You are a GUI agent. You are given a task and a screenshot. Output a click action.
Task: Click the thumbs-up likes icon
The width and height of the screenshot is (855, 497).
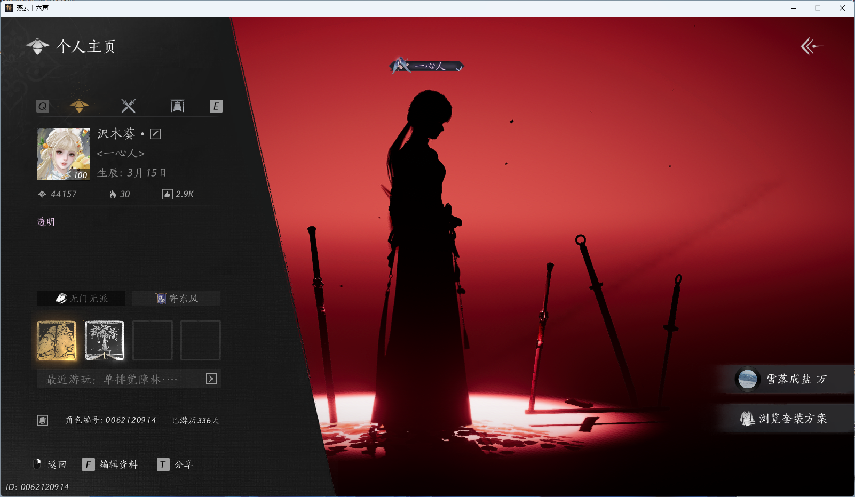point(167,194)
